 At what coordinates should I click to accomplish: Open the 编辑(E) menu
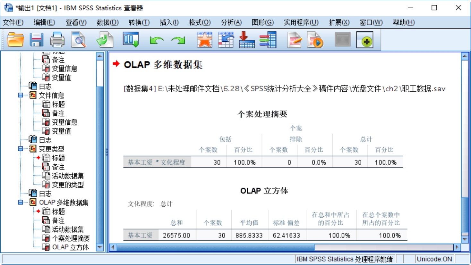[44, 22]
